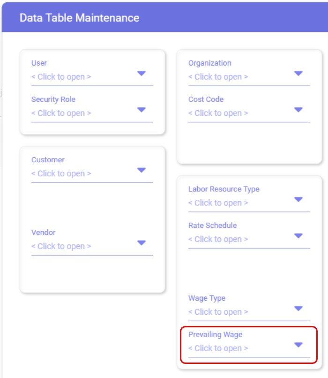Click the 'Click to open' text under User
328x378 pixels.
tap(61, 77)
